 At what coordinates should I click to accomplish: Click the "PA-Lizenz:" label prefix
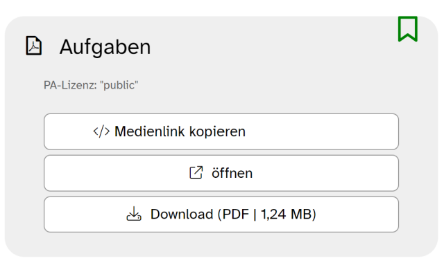(x=70, y=85)
